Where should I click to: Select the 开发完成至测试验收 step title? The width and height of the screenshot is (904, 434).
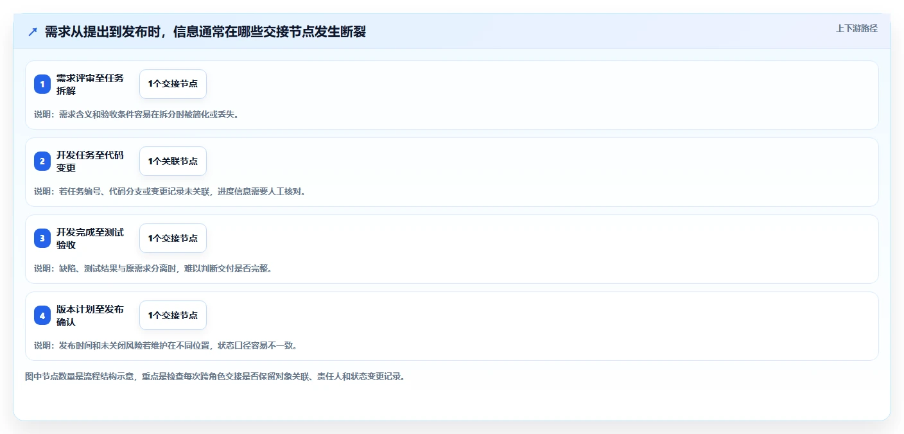click(x=90, y=238)
